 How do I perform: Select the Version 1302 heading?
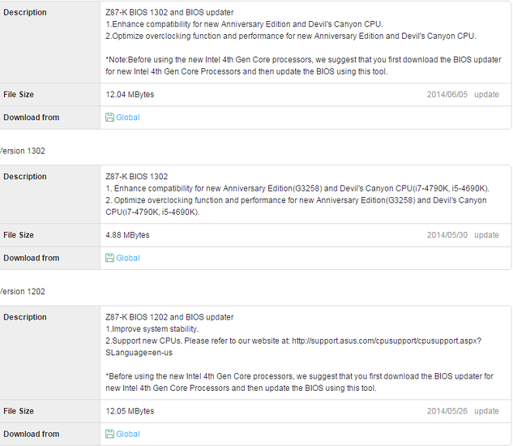tap(23, 152)
